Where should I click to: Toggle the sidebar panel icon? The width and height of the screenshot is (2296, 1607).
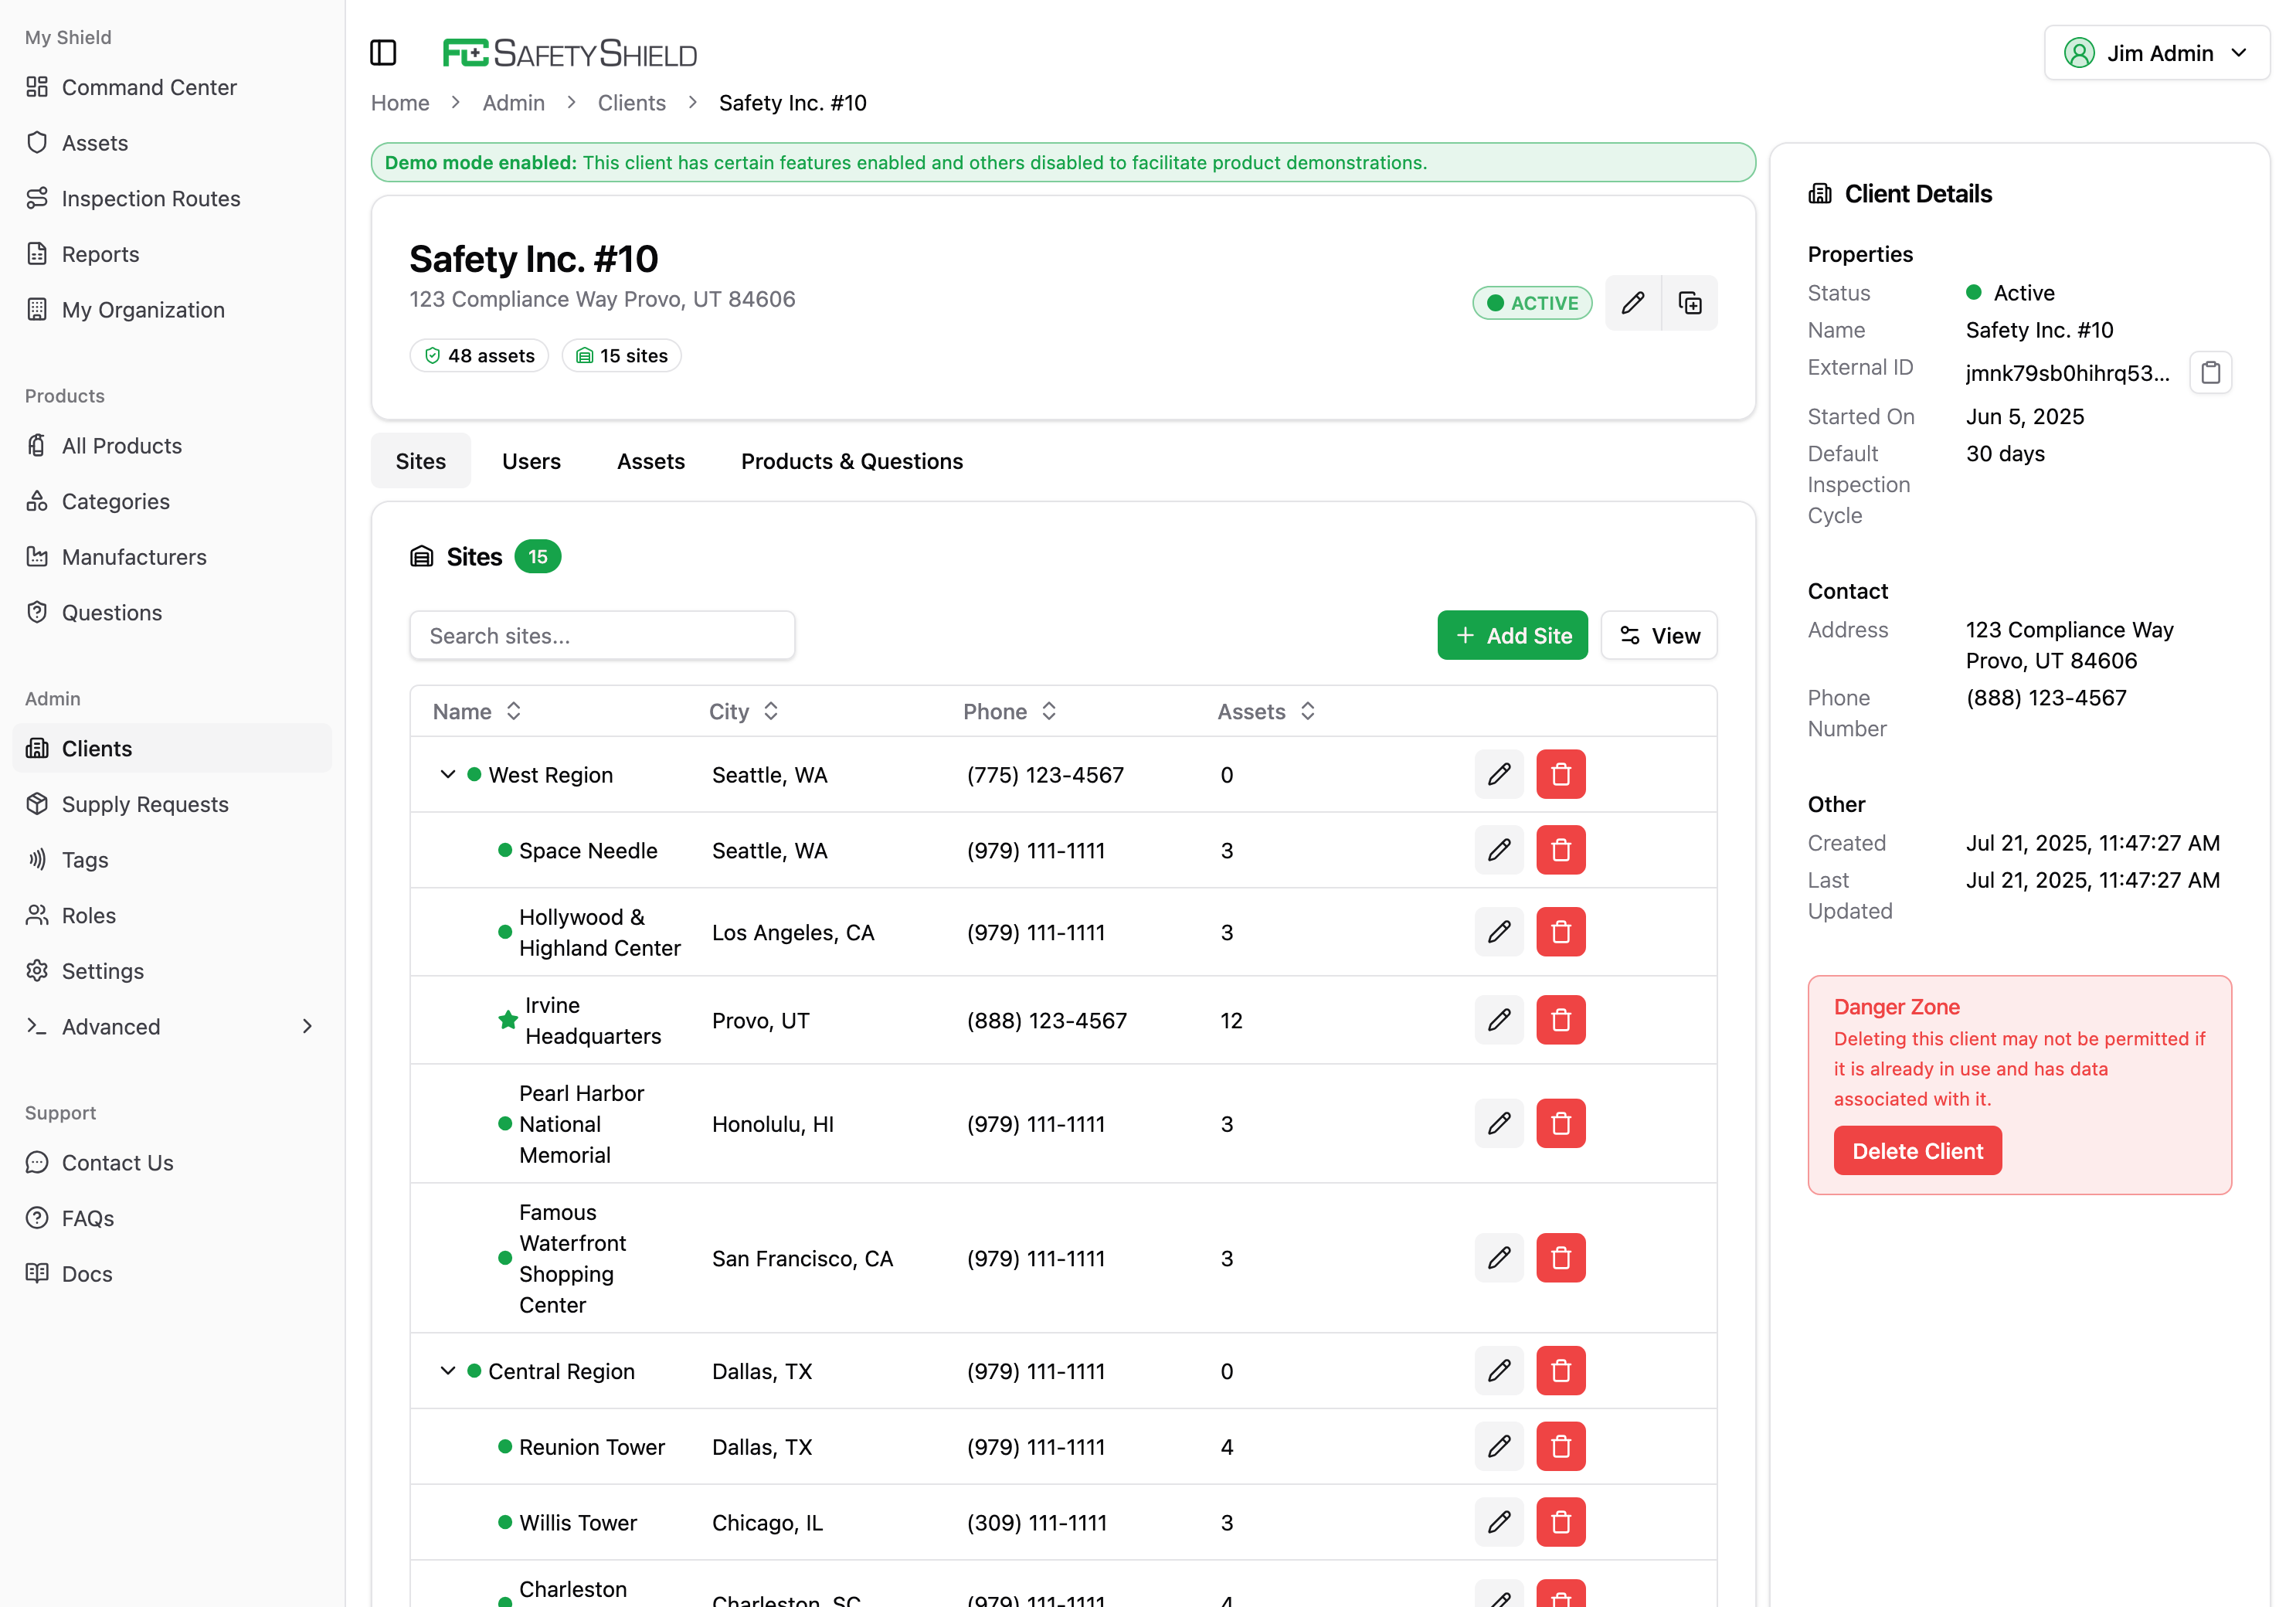click(x=383, y=52)
